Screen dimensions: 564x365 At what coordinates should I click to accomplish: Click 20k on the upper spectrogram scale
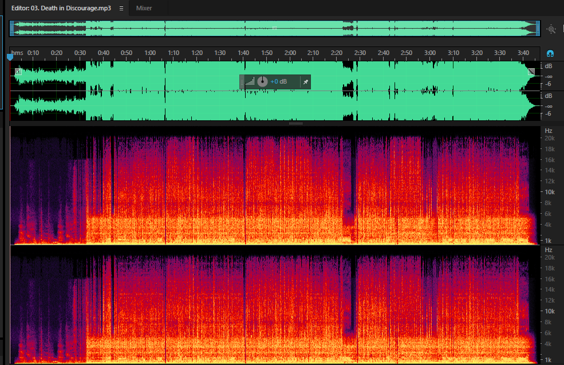tap(550, 138)
